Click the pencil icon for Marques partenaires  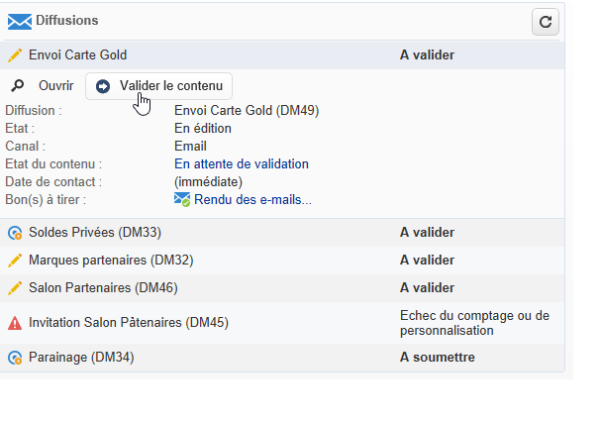[x=15, y=261]
